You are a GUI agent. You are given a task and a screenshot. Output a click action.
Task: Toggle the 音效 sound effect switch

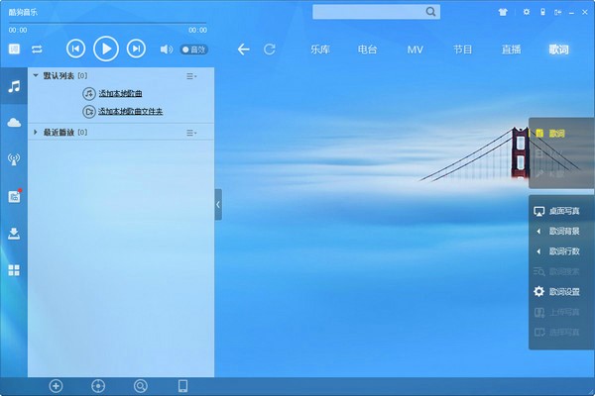(x=194, y=49)
